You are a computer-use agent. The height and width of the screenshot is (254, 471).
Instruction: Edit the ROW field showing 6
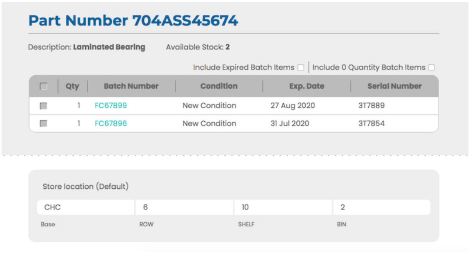point(185,207)
